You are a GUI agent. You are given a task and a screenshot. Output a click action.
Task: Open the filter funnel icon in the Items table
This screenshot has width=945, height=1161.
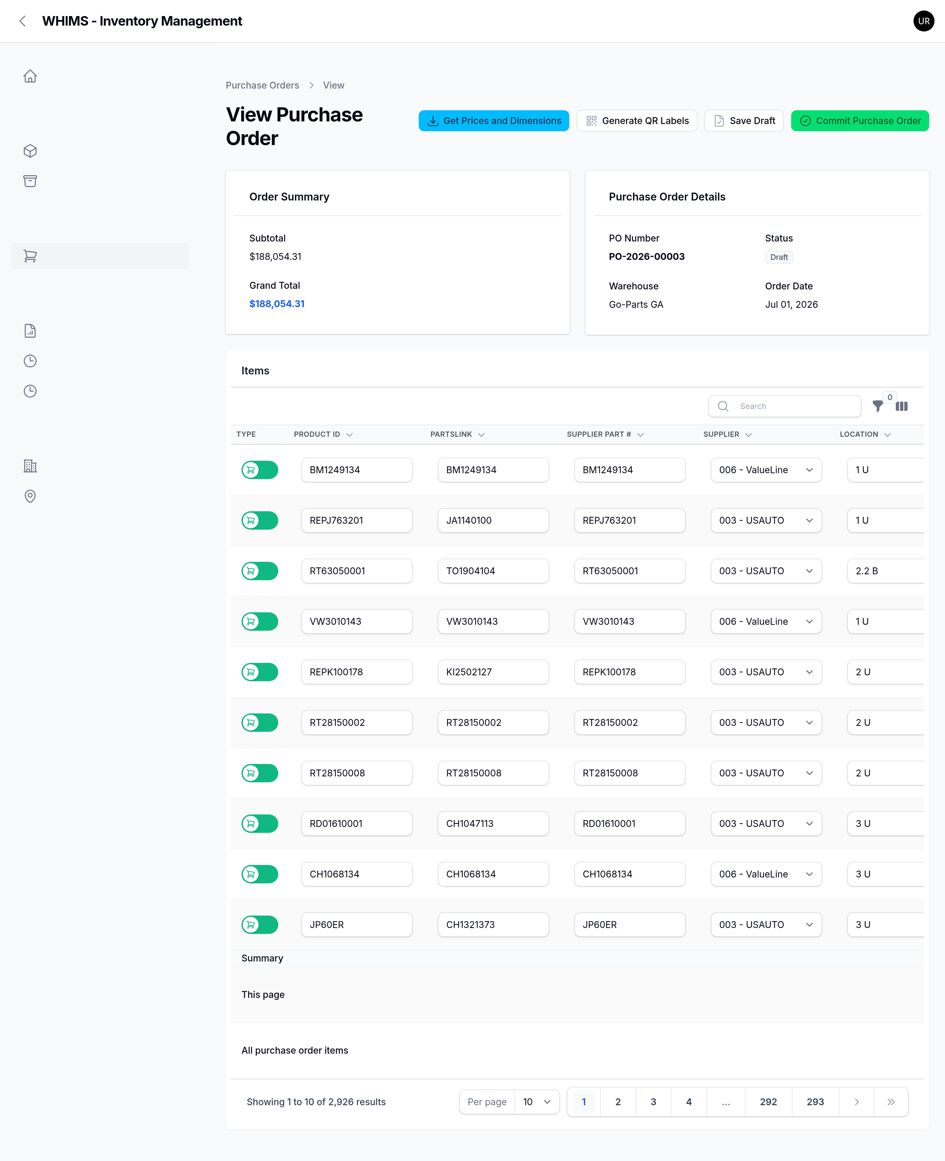pyautogui.click(x=877, y=406)
